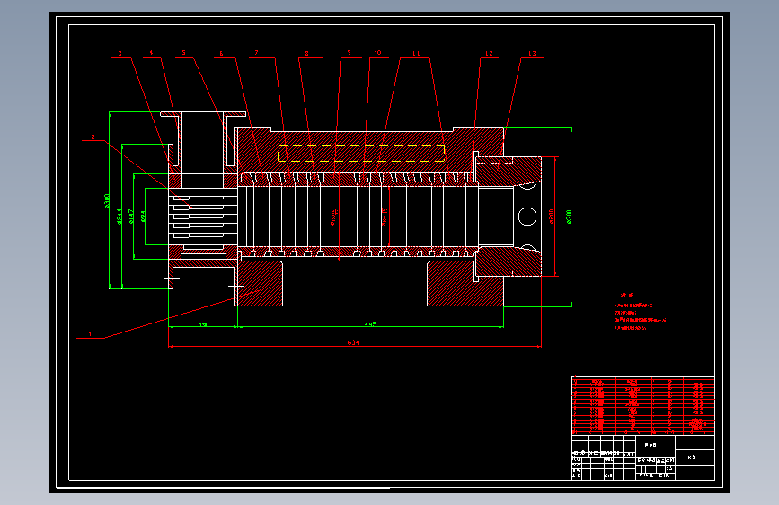This screenshot has width=779, height=505.
Task: Click the red parts list table
Action: tap(643, 404)
